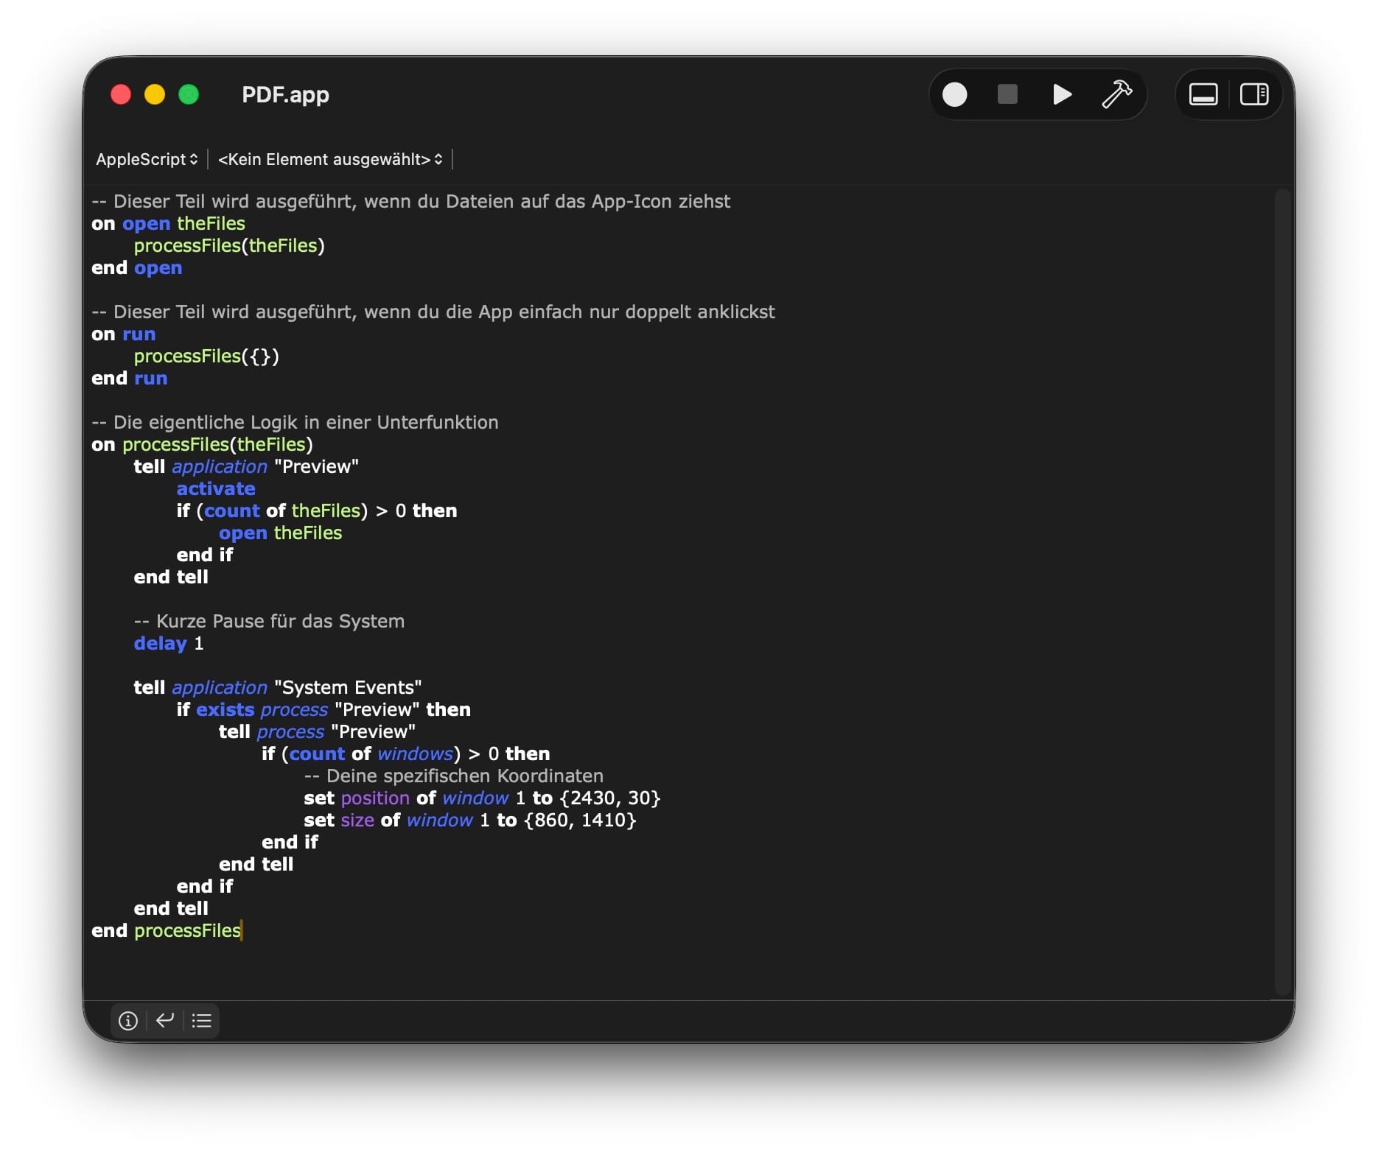1378x1152 pixels.
Task: Zoom the window with green button
Action: tap(189, 94)
